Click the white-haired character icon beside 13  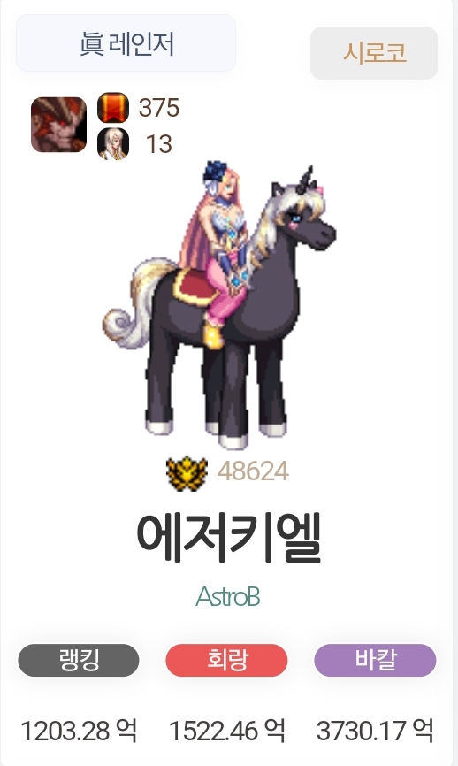point(113,144)
